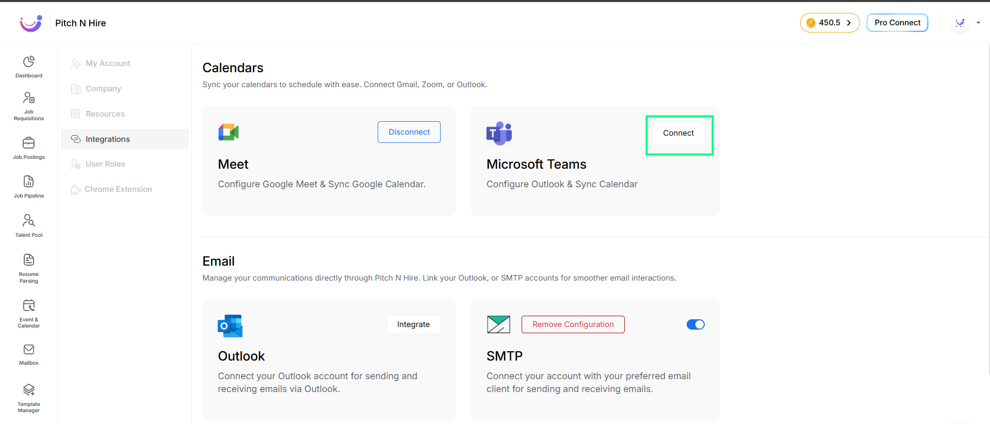Open Event & Calendar
This screenshot has height=424, width=990.
pos(29,313)
